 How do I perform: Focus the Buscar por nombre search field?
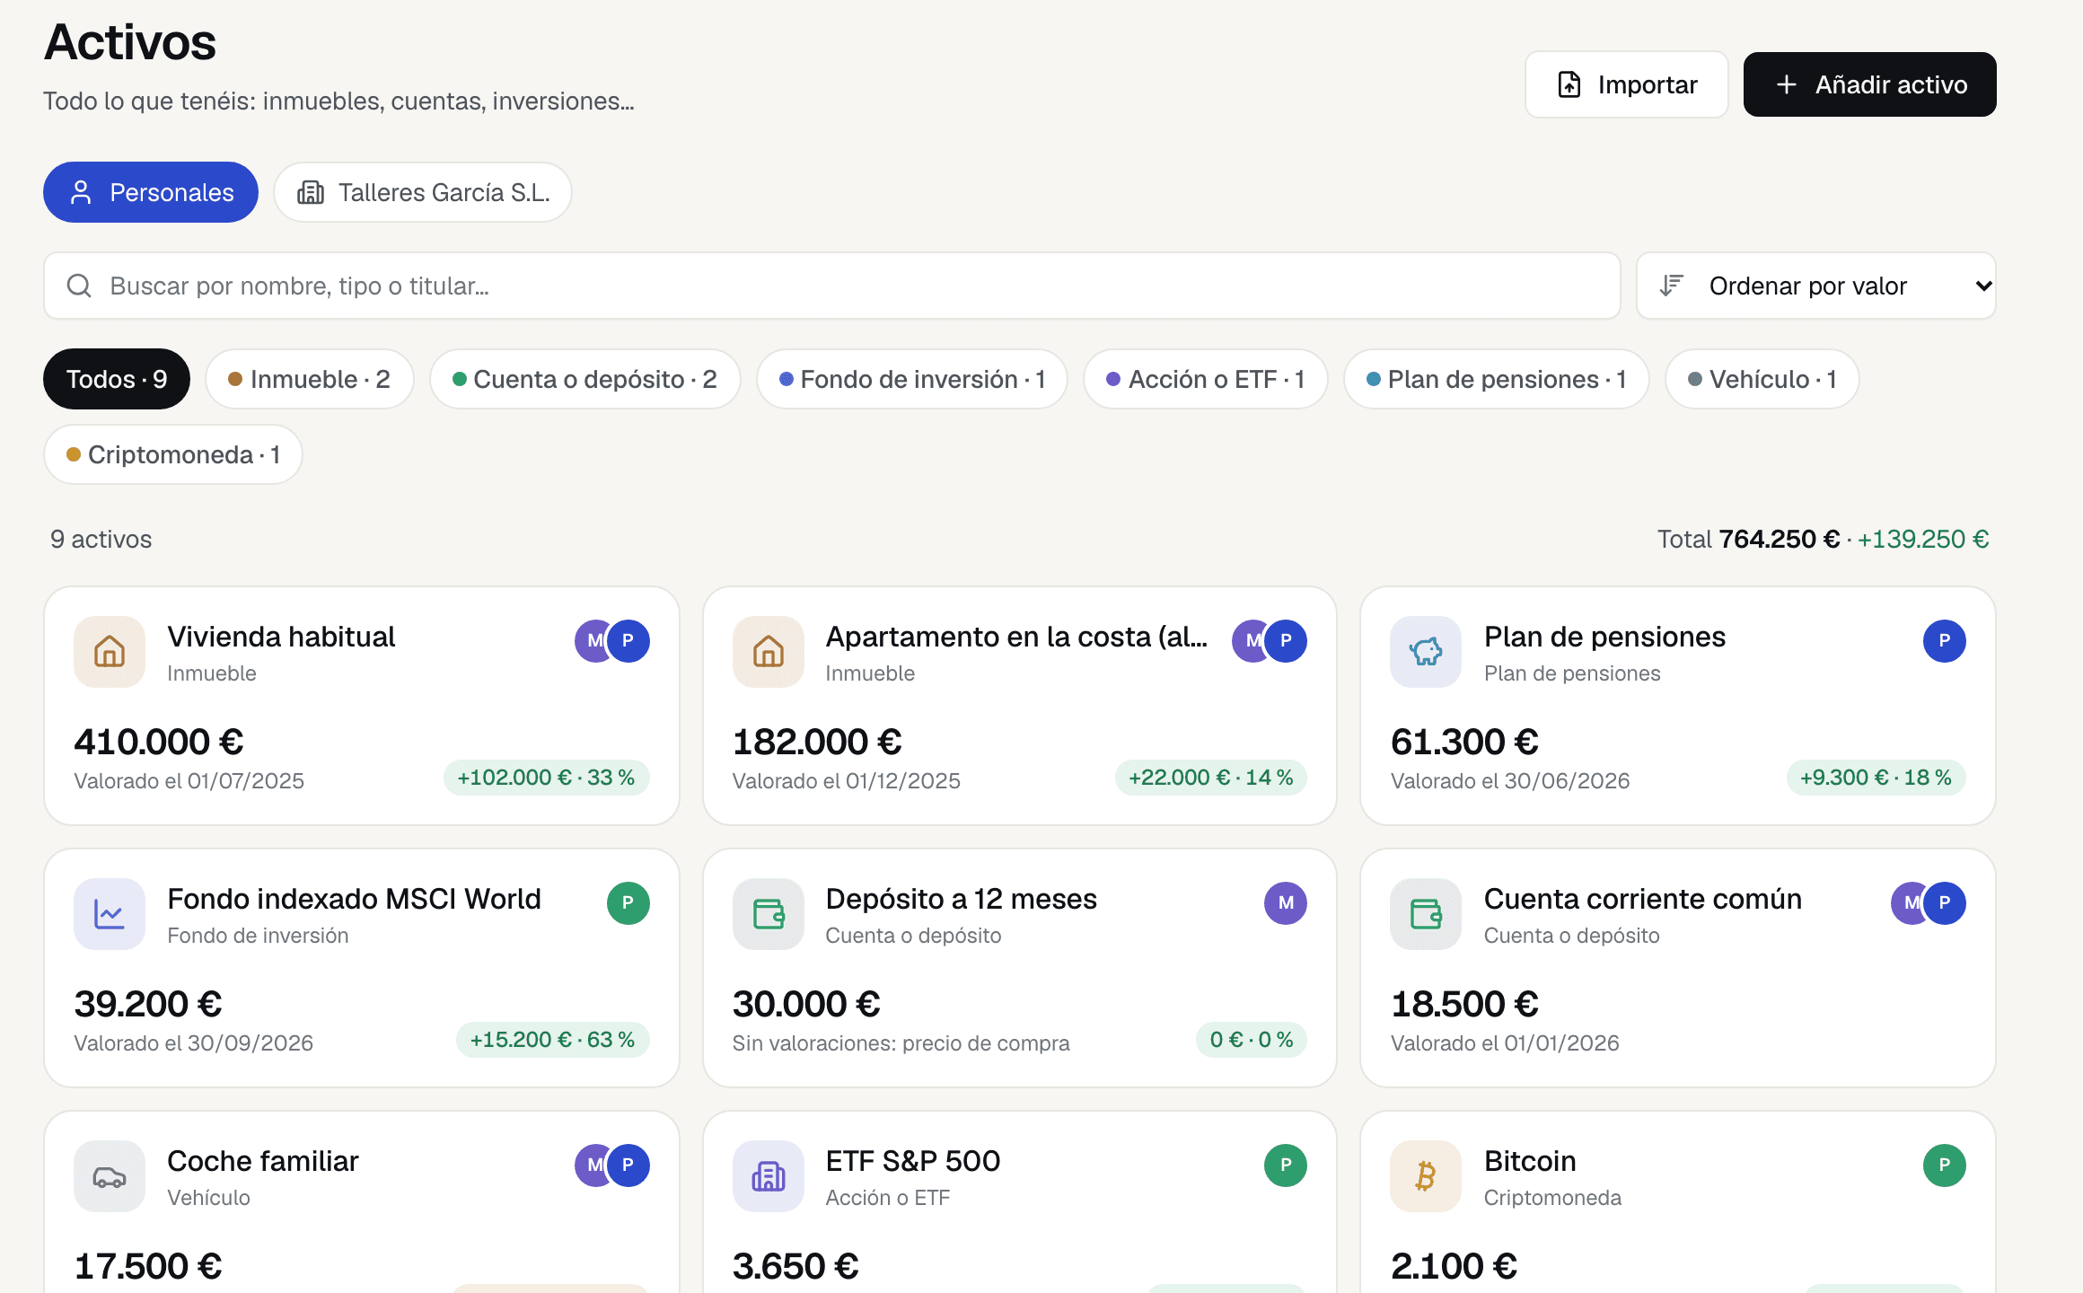tap(832, 286)
